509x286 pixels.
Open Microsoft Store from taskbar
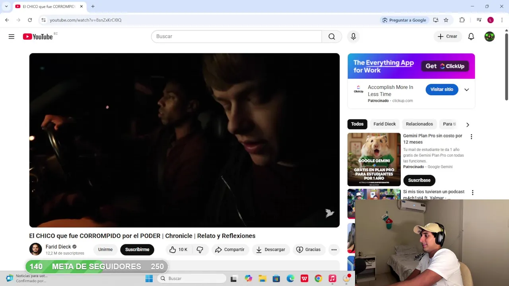pyautogui.click(x=276, y=278)
